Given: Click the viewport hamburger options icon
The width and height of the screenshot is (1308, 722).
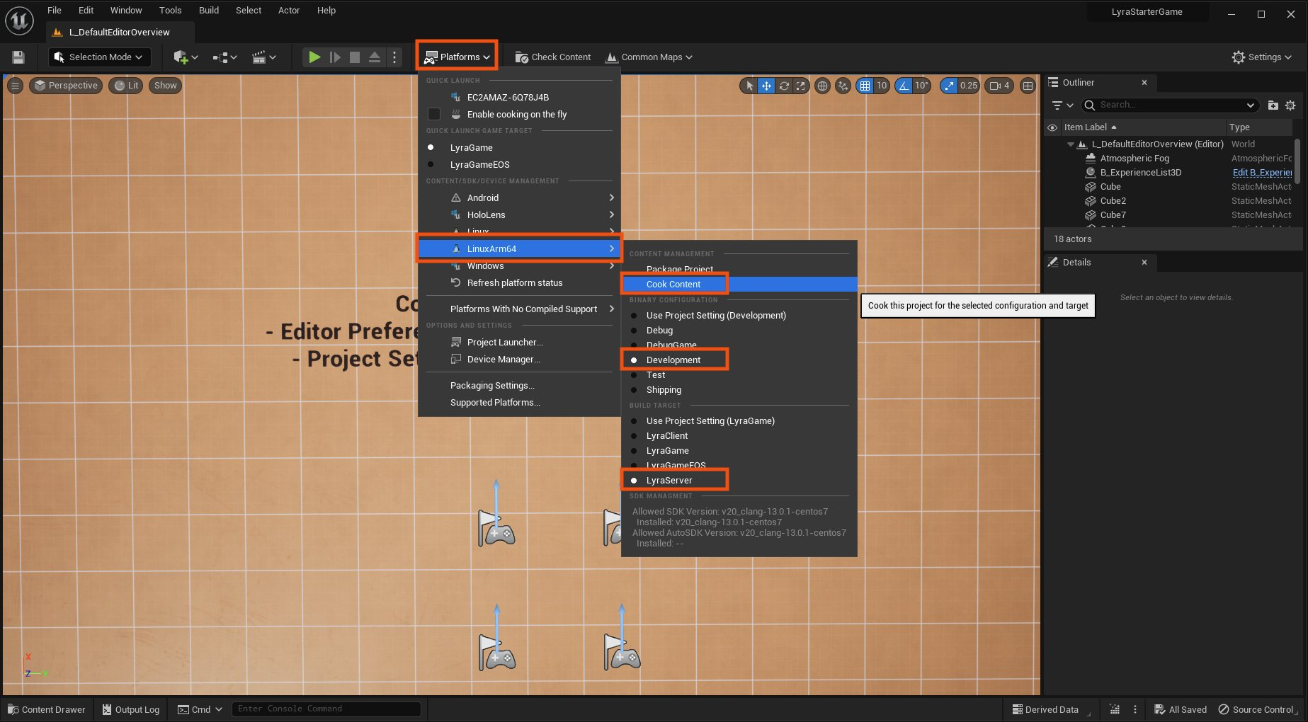Looking at the screenshot, I should click(15, 86).
